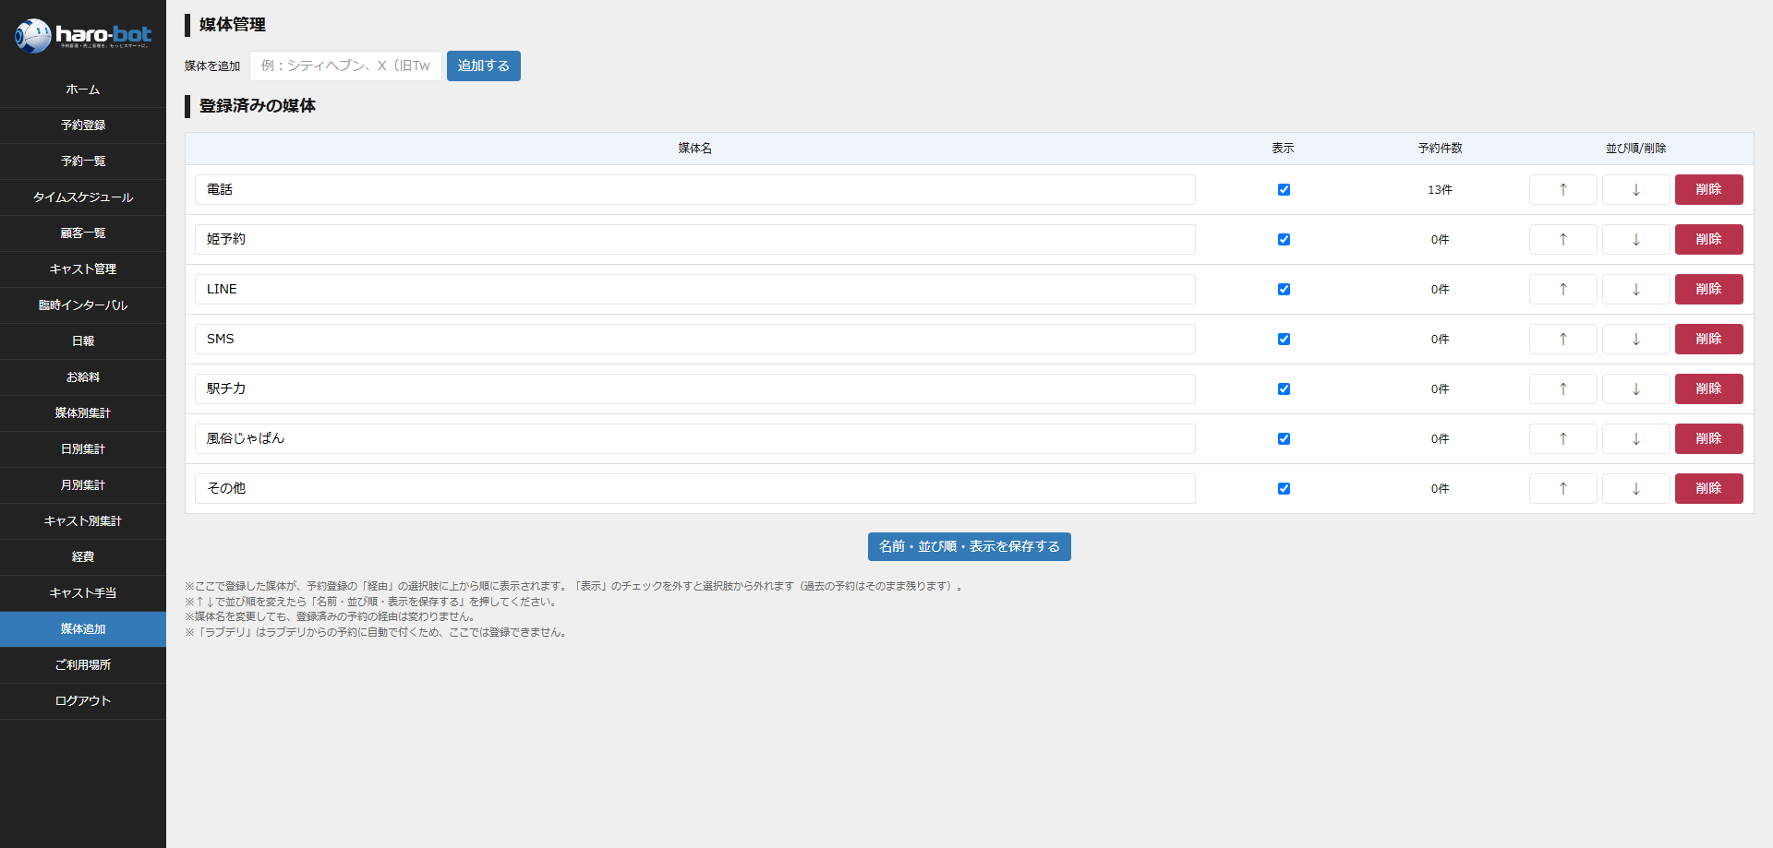Move LINE row down with arrow
Screen dimensions: 1773x848
click(1636, 289)
